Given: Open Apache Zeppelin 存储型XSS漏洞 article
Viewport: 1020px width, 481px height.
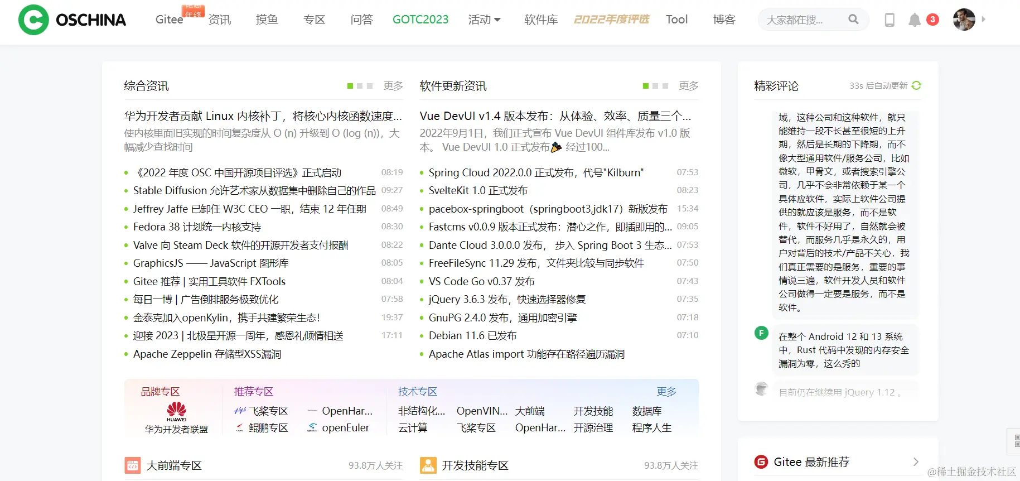Looking at the screenshot, I should (x=207, y=354).
